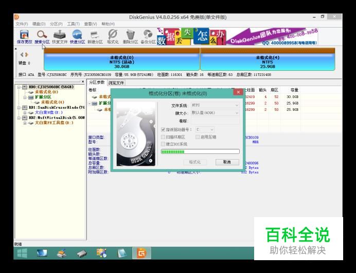Collapse the extended partition (扩展分区) tree node
This screenshot has height=273, width=356.
[25, 97]
